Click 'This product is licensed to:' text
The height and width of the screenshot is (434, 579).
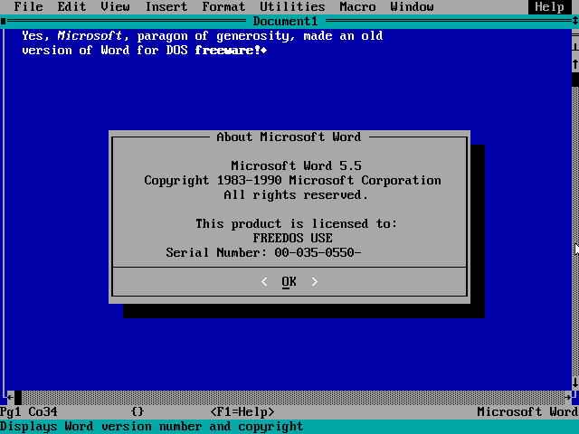point(296,223)
